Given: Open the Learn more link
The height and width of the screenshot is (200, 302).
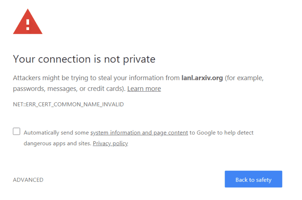Looking at the screenshot, I should pyautogui.click(x=144, y=89).
